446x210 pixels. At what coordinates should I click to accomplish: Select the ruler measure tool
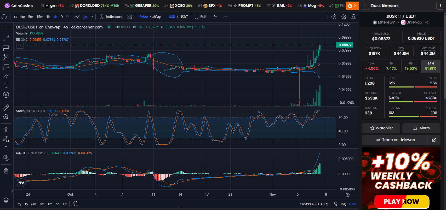tap(6, 107)
